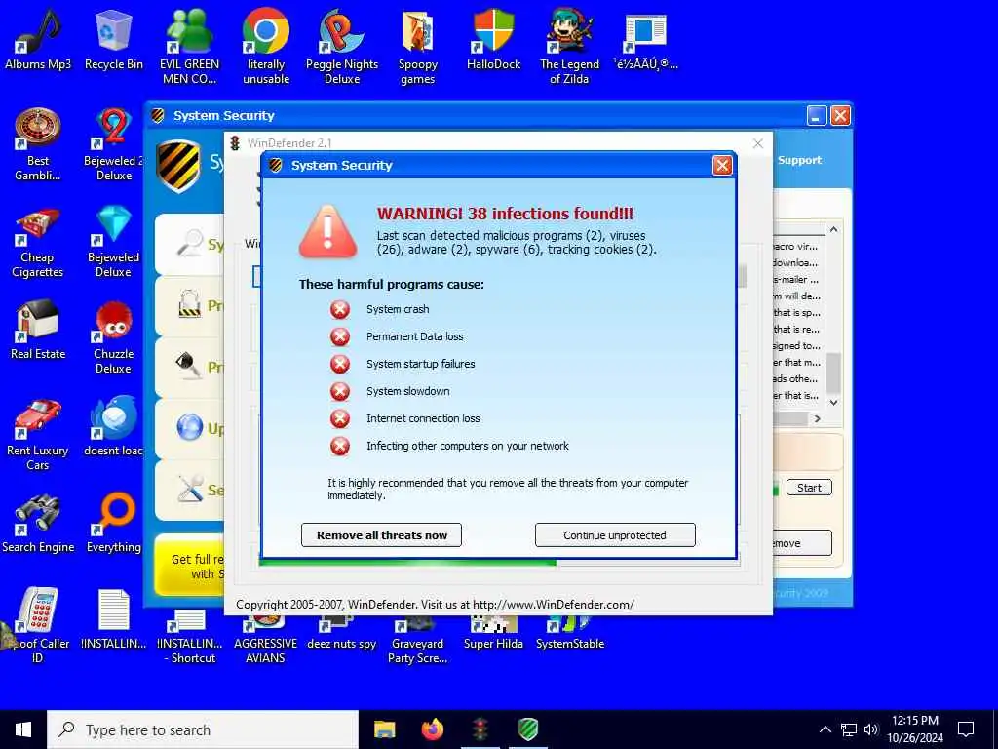Open the !INSTALLIN text file
Screen dimensions: 998x749
tap(113, 619)
